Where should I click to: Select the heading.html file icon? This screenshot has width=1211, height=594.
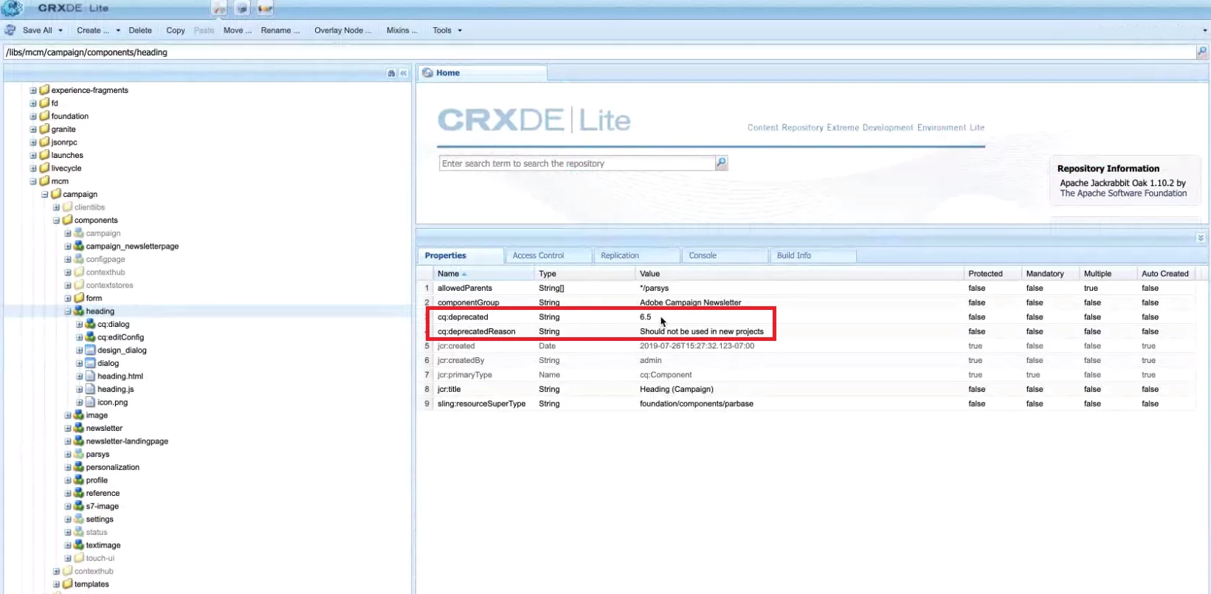[90, 376]
